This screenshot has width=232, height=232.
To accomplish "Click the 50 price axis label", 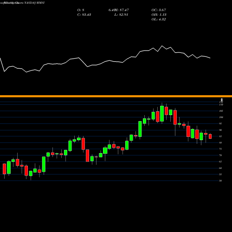I will tap(220, 180).
